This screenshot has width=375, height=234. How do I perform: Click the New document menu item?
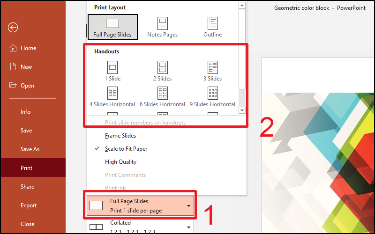pyautogui.click(x=33, y=66)
